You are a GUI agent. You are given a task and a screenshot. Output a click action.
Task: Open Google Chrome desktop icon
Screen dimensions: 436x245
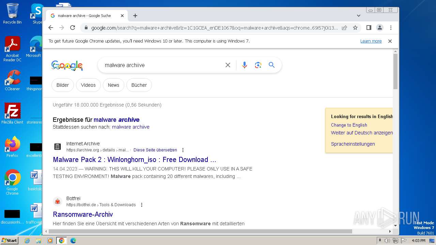click(12, 182)
